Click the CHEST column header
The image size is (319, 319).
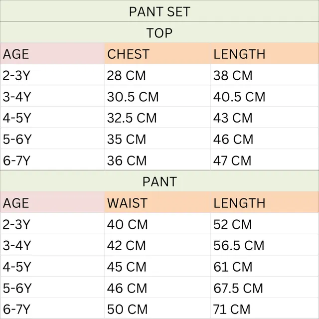click(158, 53)
